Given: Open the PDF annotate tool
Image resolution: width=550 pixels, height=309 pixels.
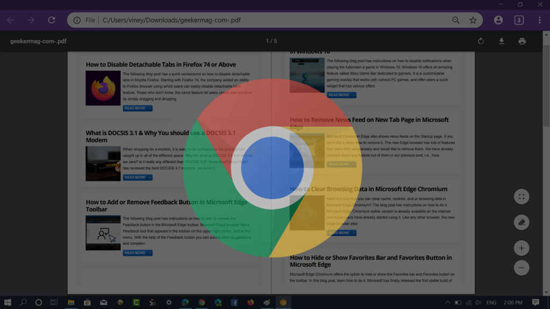Looking at the screenshot, I should click(x=522, y=223).
